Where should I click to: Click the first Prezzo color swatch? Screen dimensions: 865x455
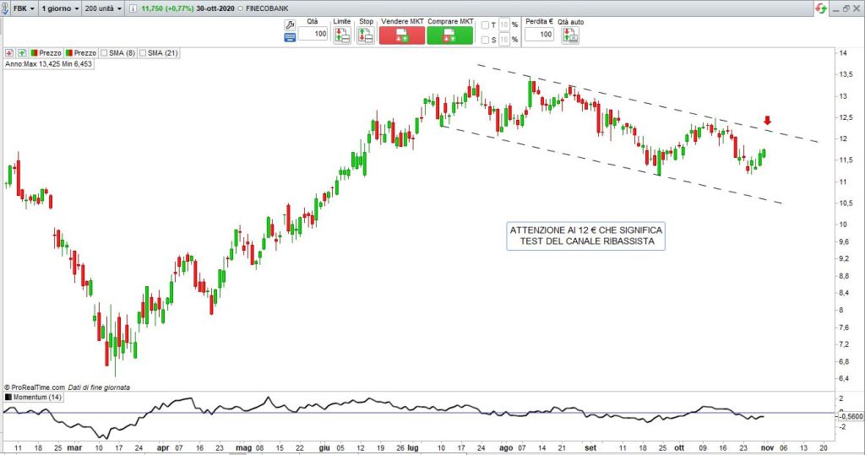34,52
